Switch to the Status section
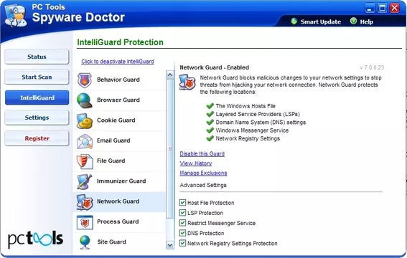 37,57
